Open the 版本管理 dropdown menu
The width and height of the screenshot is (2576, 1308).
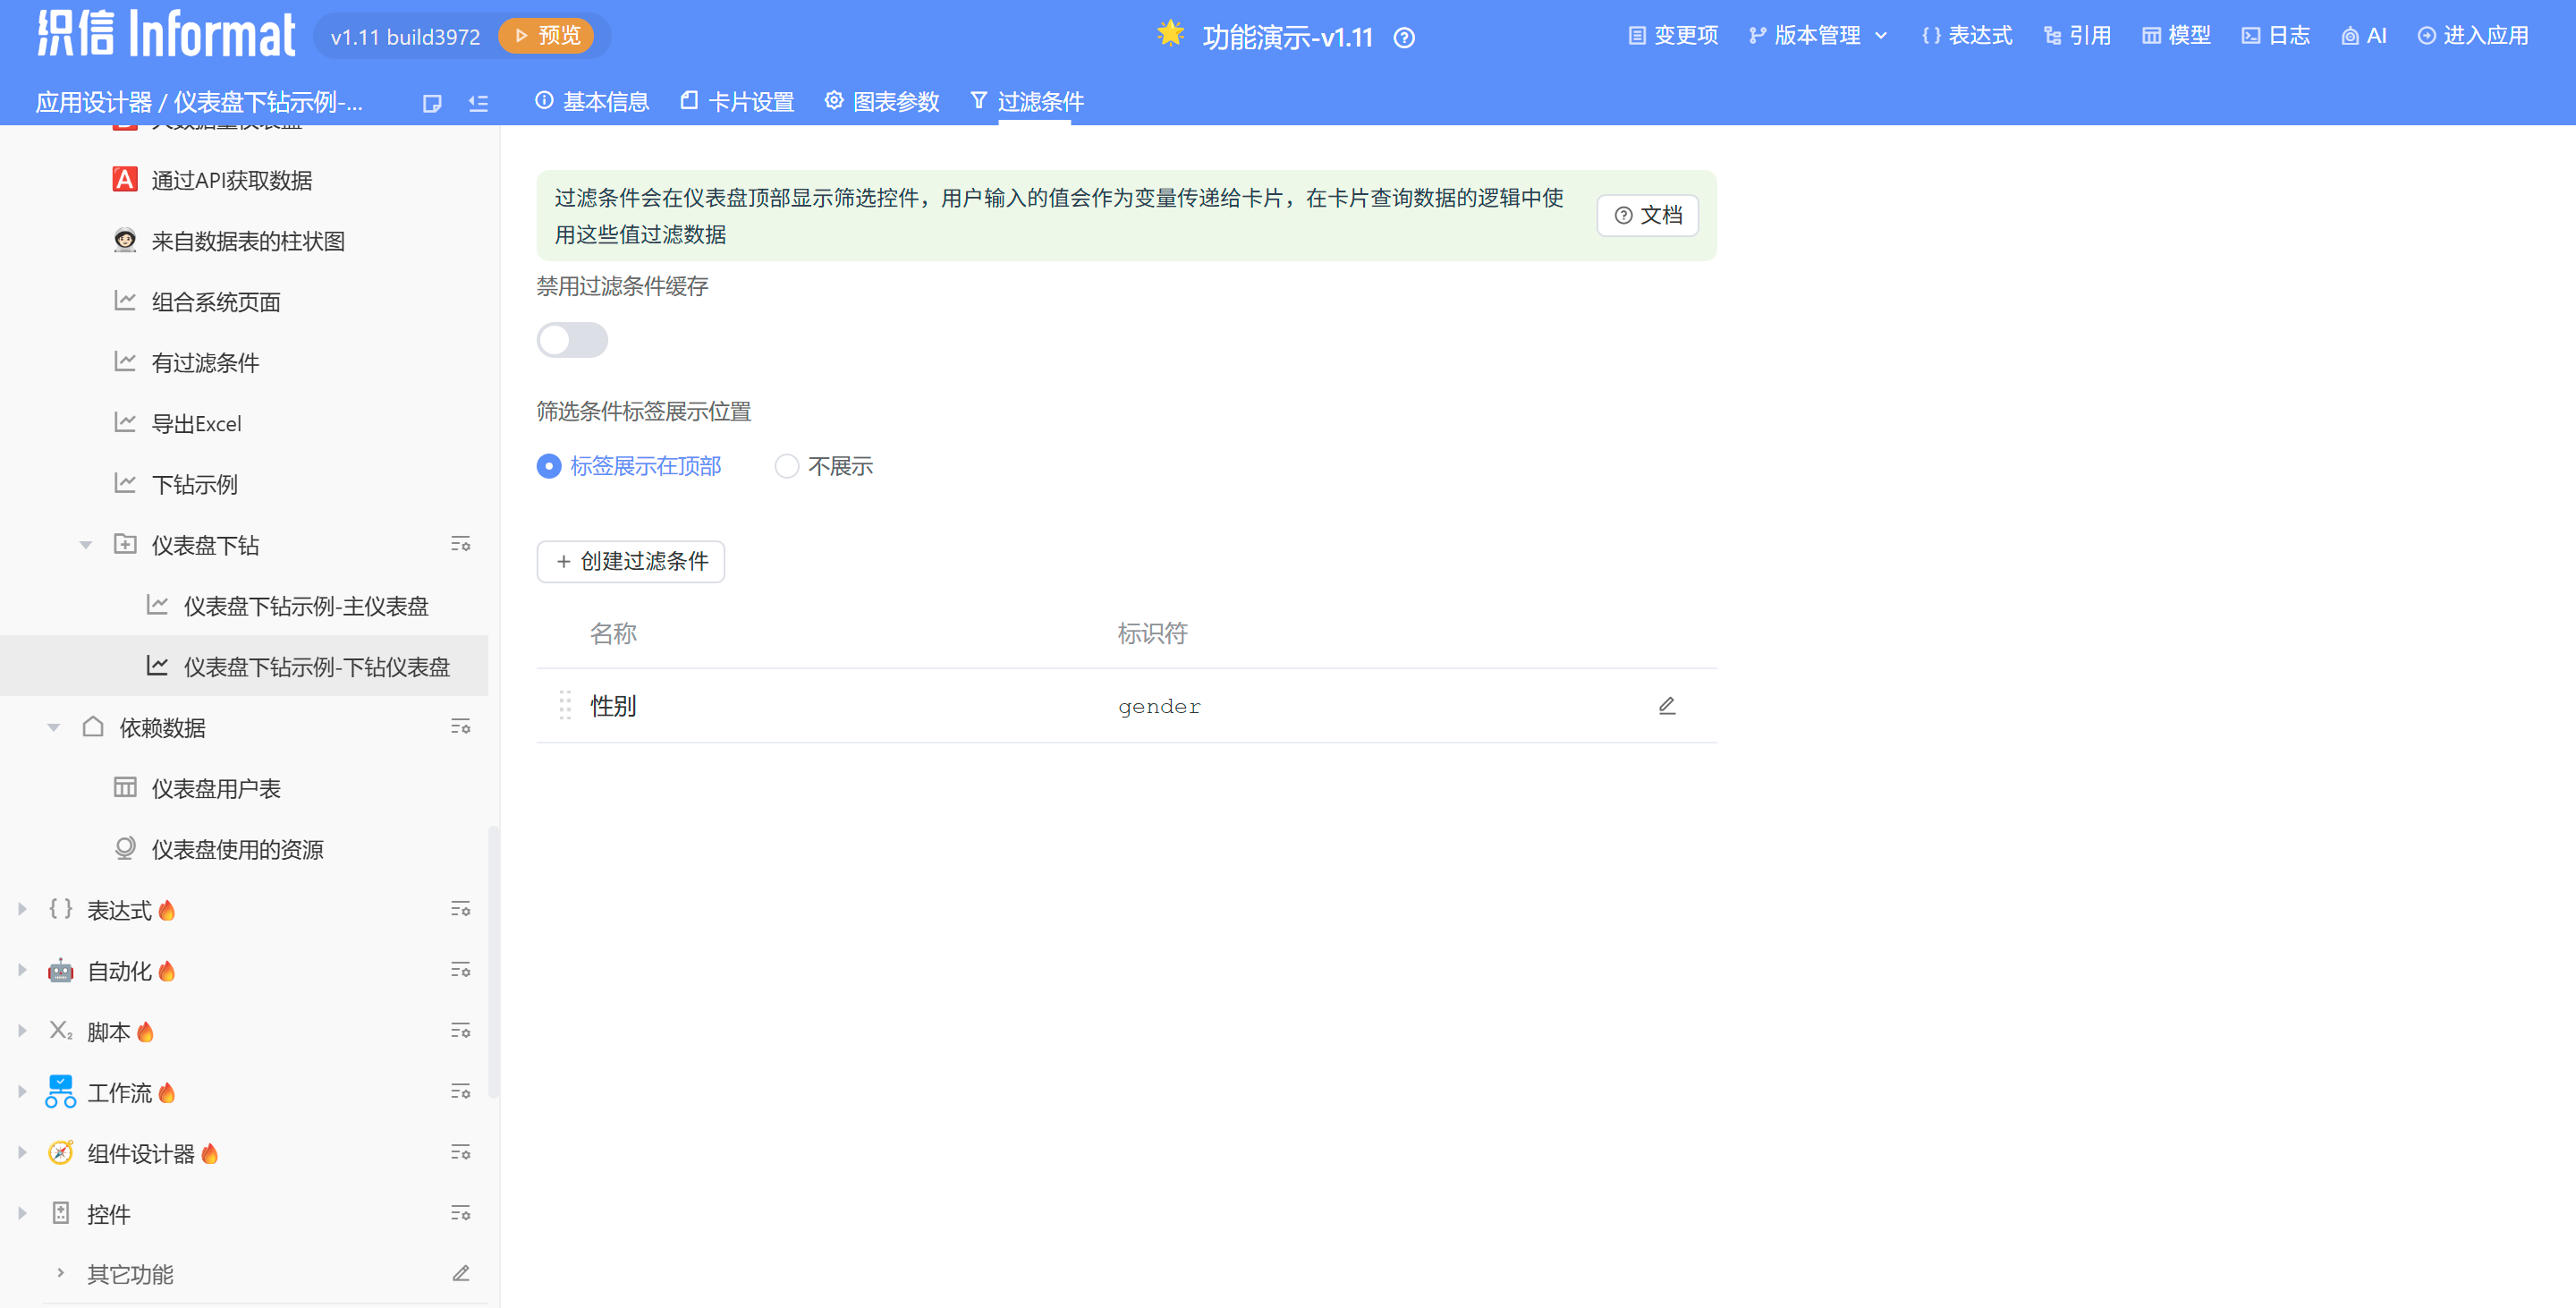click(x=1817, y=36)
